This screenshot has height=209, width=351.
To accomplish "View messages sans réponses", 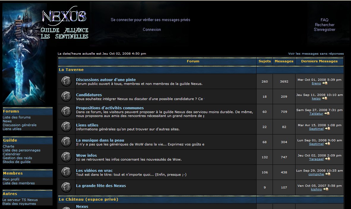I will 316,54.
